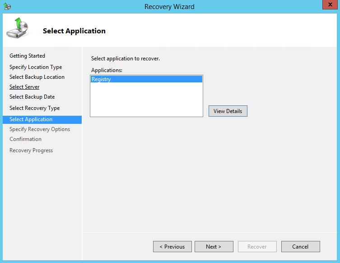Switch to the Select Recovery Type step

pyautogui.click(x=35, y=108)
